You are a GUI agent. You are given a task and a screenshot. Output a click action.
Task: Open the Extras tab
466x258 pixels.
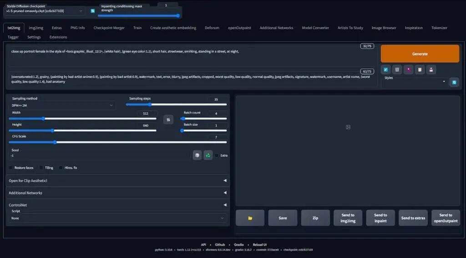point(57,28)
